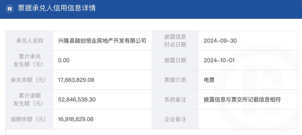
Task: Click the 承兑余额 value 17,663,829.08
Action: (x=76, y=80)
